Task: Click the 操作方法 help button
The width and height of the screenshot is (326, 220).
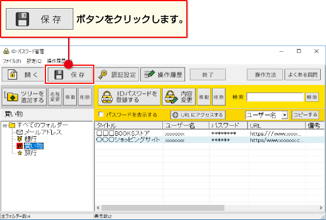Action: 265,74
